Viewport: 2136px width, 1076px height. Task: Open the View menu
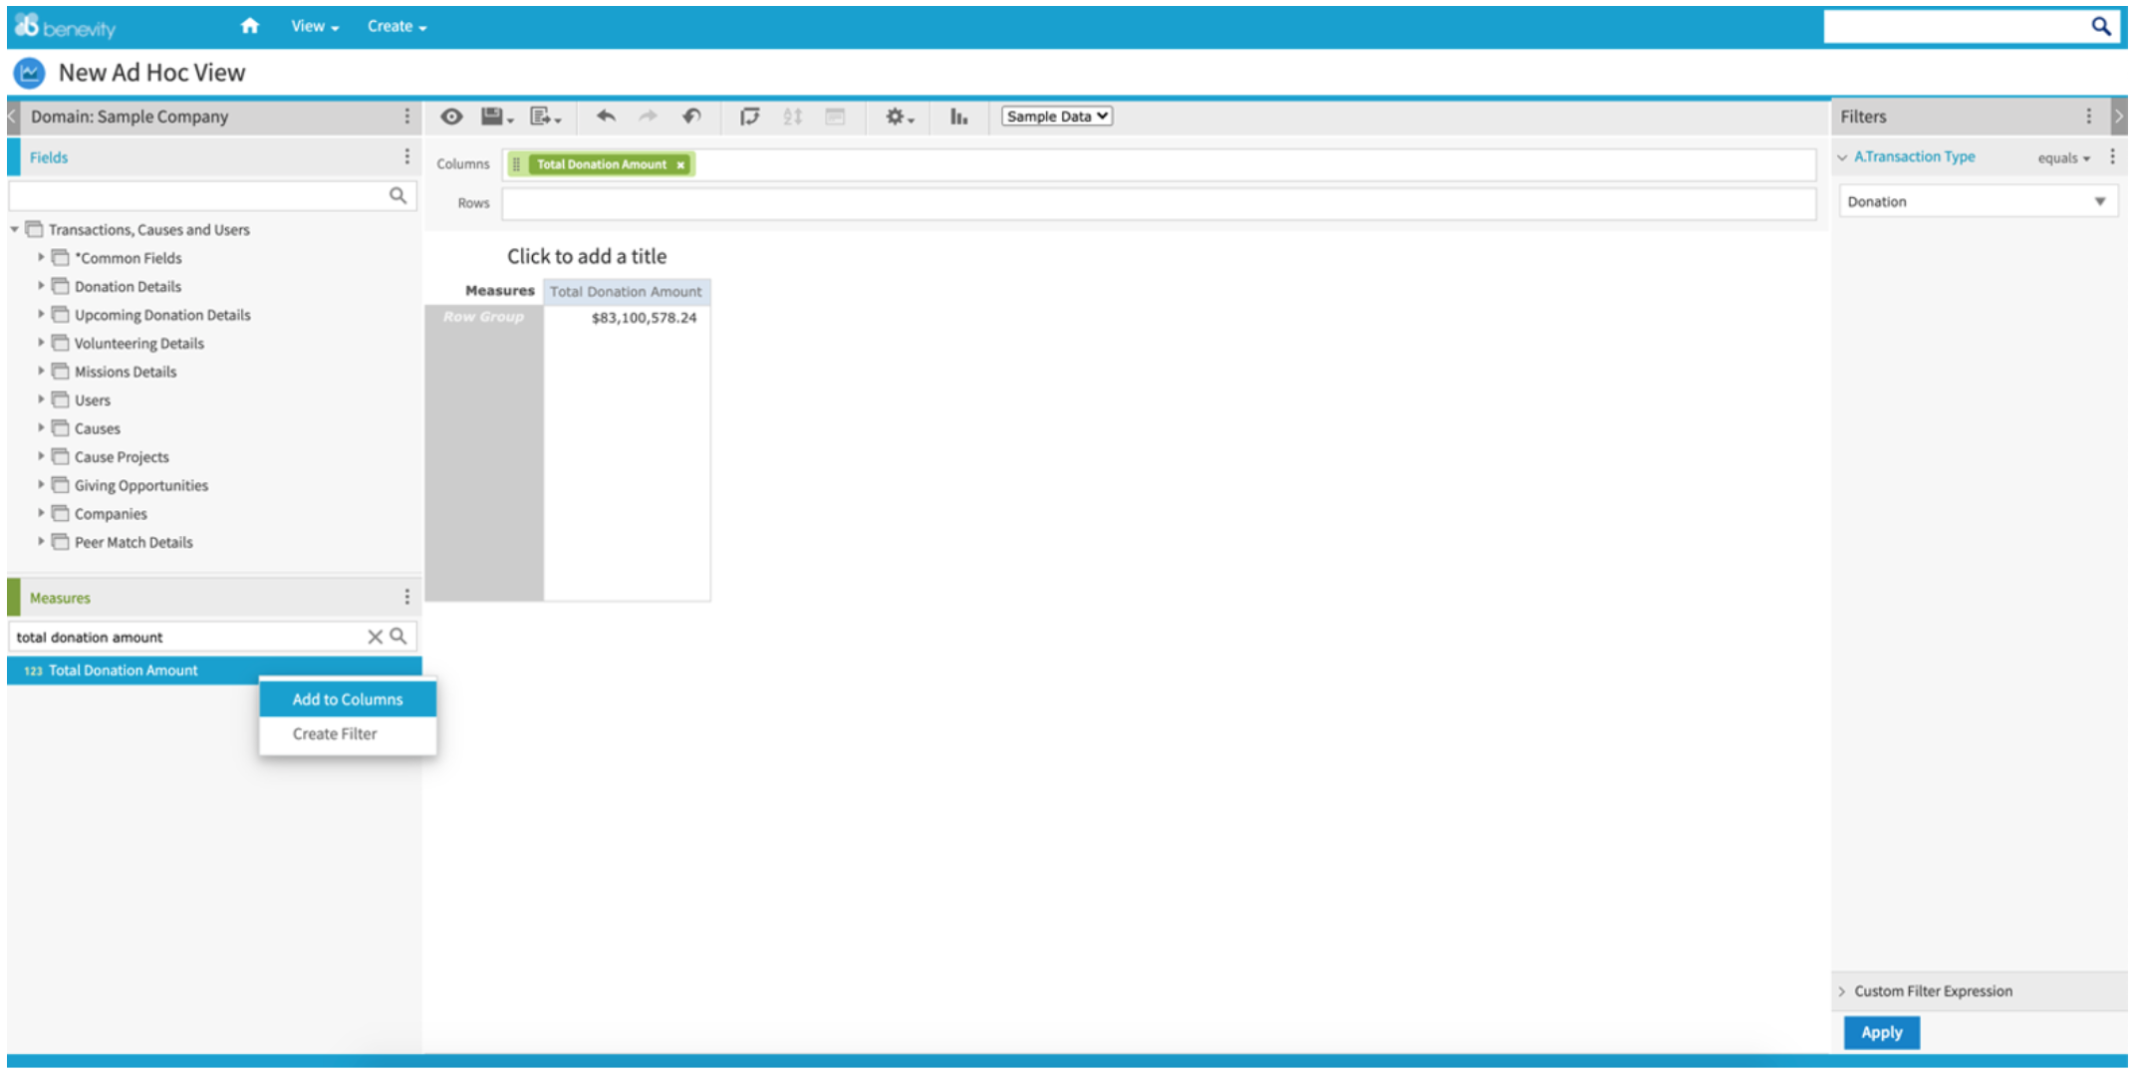pos(315,27)
